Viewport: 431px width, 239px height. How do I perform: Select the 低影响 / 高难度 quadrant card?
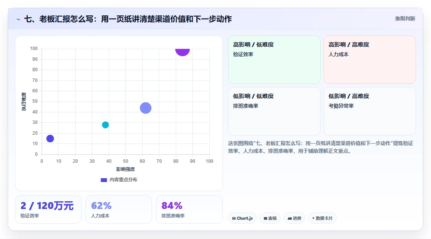tap(370, 111)
